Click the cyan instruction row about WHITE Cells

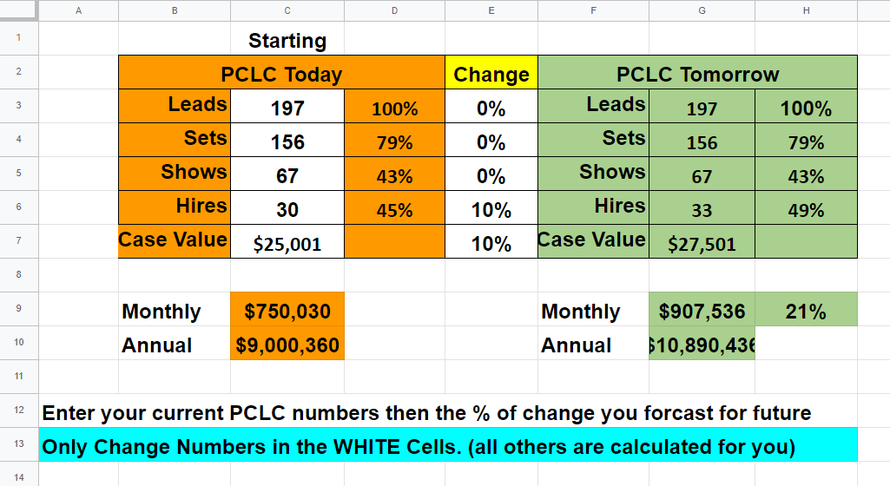(448, 447)
